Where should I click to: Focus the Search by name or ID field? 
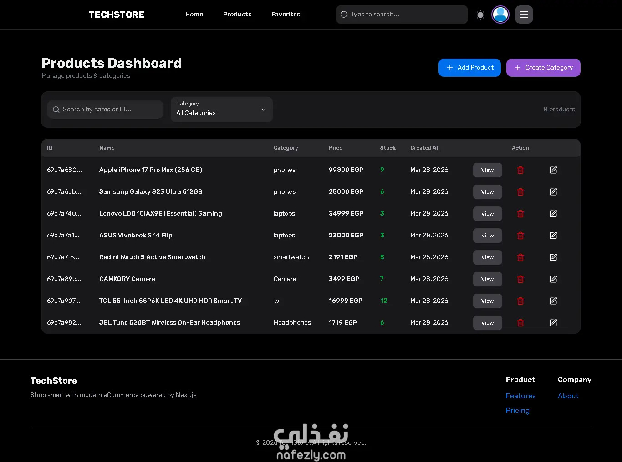[105, 110]
